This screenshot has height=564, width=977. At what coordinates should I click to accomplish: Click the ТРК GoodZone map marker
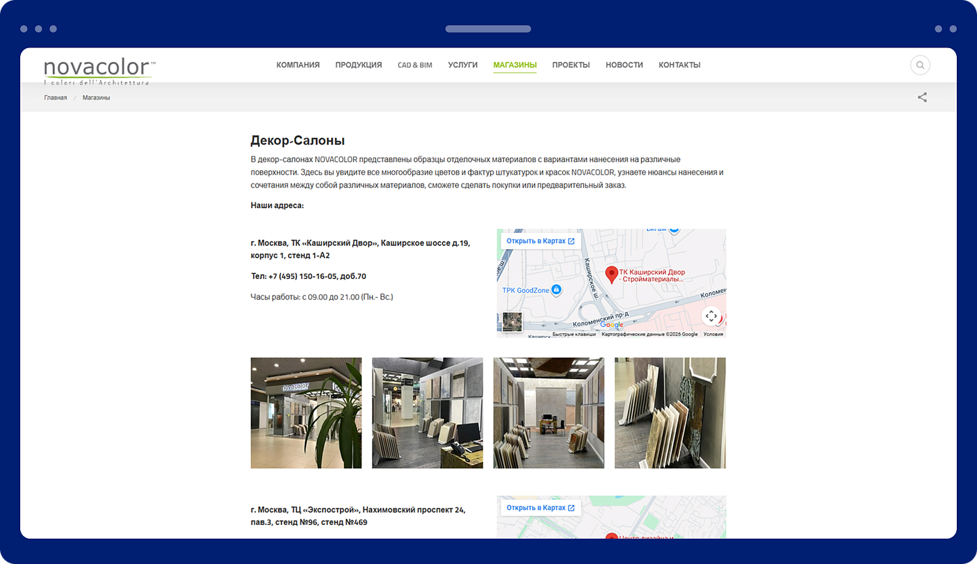556,290
